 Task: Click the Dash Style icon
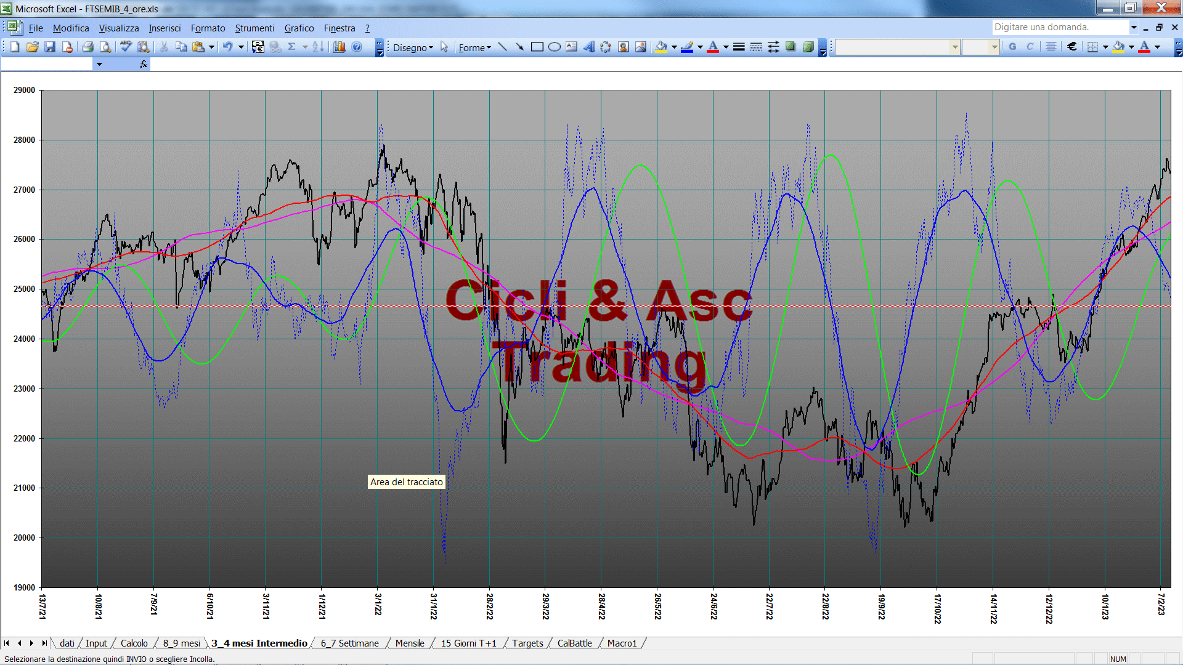tap(756, 47)
